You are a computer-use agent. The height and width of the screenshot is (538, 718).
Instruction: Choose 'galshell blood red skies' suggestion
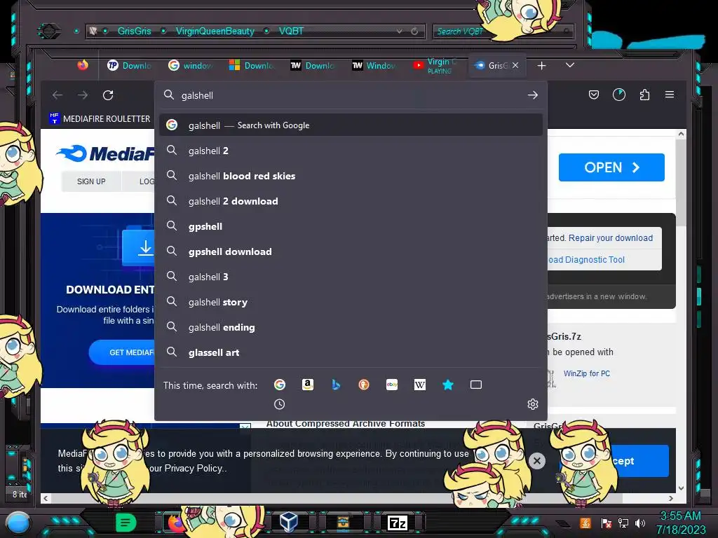(351, 176)
